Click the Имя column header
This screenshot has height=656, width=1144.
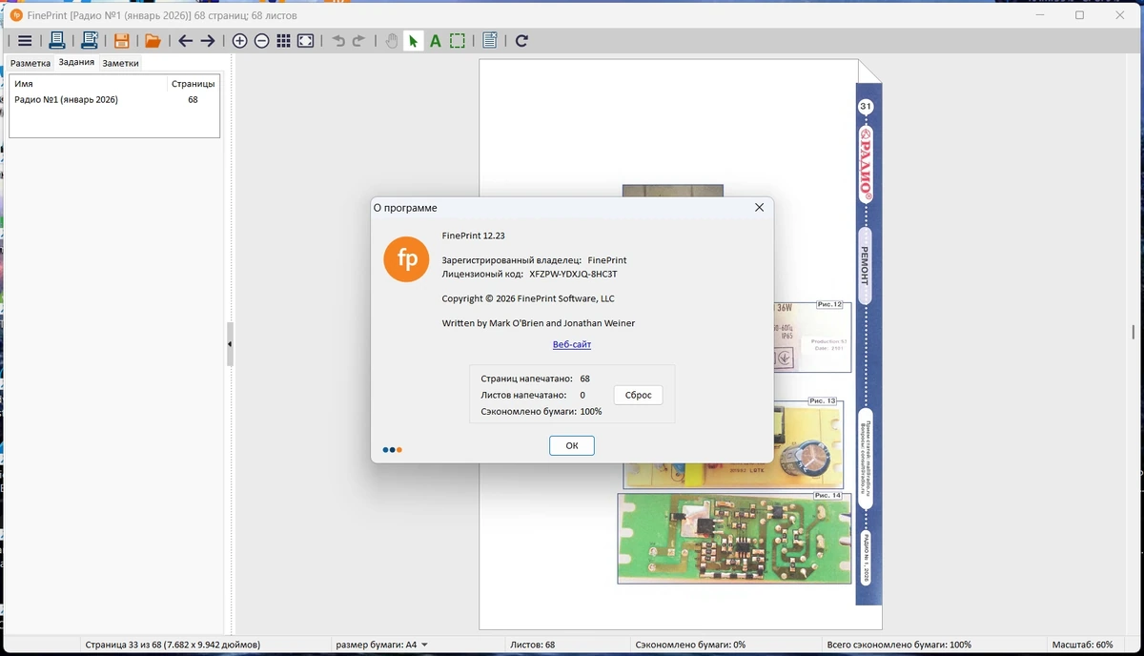(24, 84)
